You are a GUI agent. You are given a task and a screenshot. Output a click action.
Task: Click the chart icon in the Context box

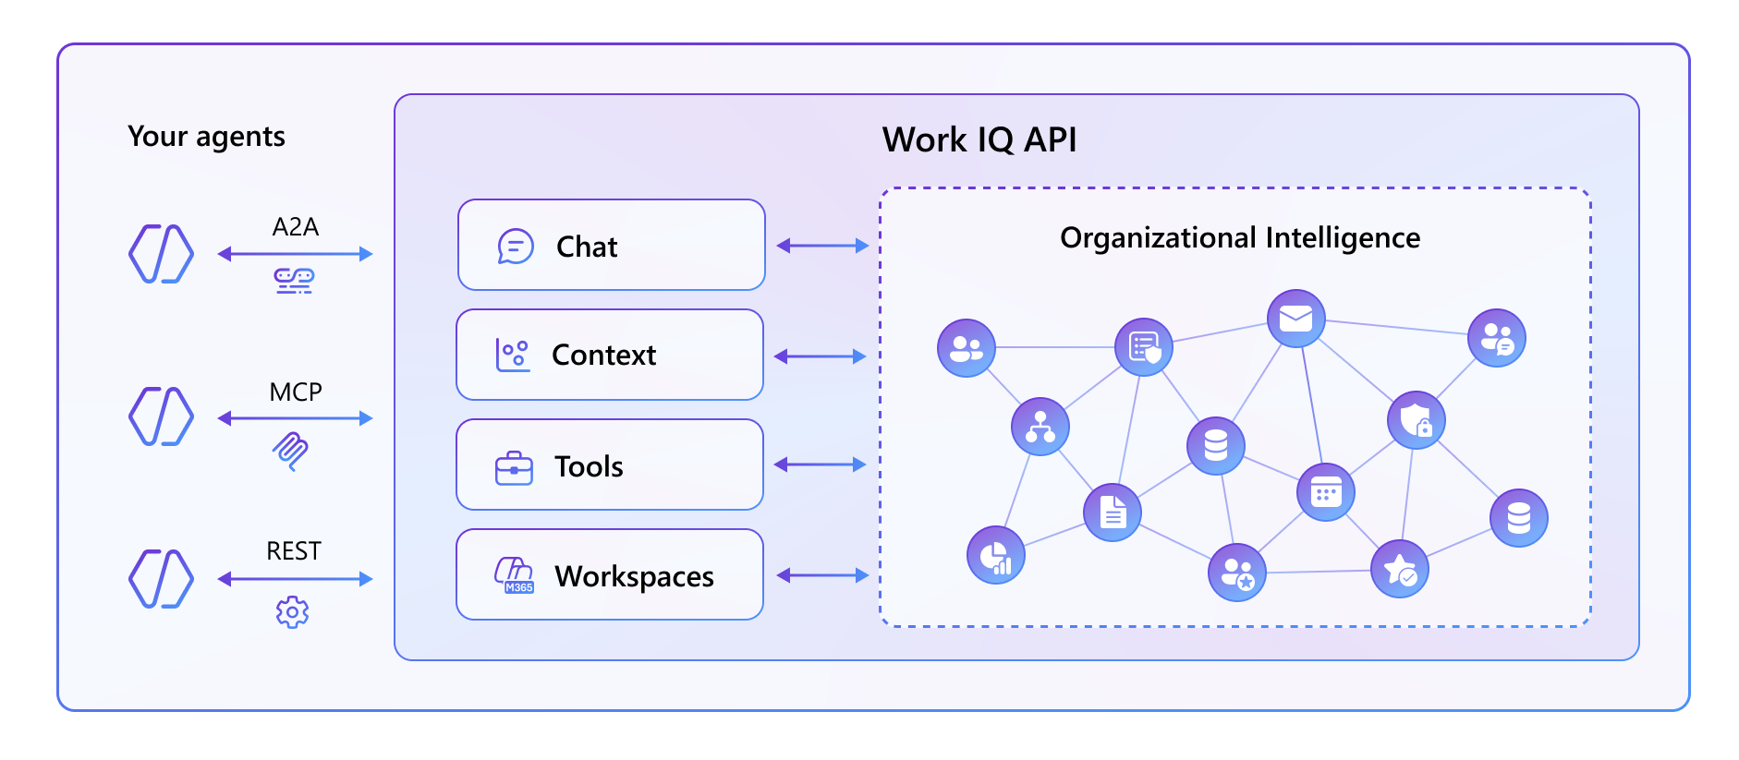point(513,356)
